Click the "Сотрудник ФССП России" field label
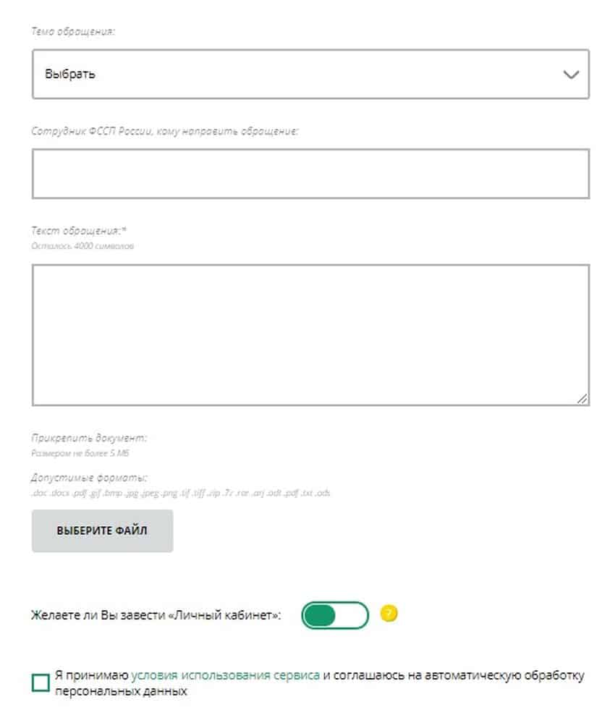 click(165, 131)
